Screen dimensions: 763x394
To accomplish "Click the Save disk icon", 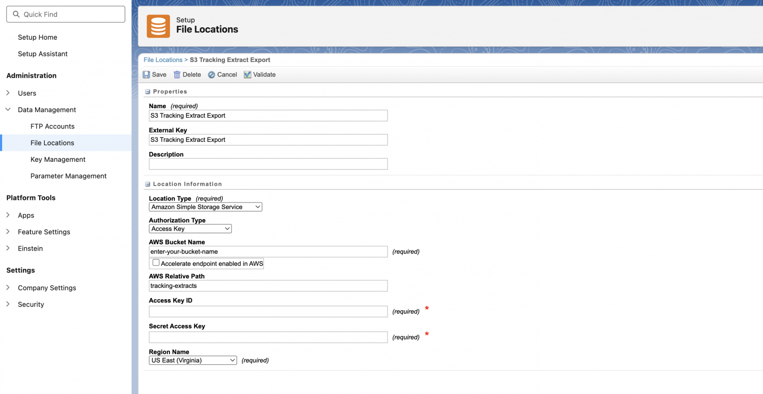I will pyautogui.click(x=146, y=74).
